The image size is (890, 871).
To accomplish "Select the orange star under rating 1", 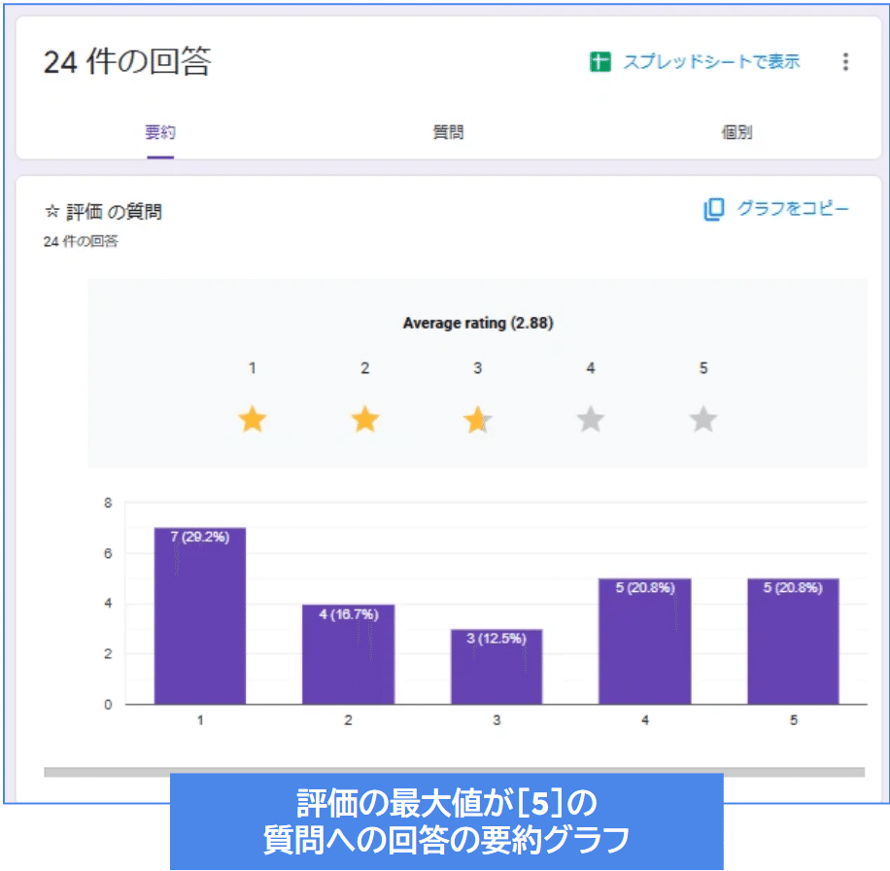I will point(253,418).
